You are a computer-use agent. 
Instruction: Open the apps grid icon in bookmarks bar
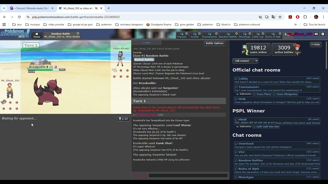point(4,25)
